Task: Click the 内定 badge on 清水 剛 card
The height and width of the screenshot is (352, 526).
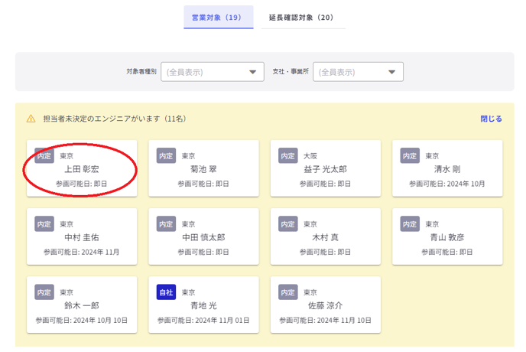Action: pos(411,155)
